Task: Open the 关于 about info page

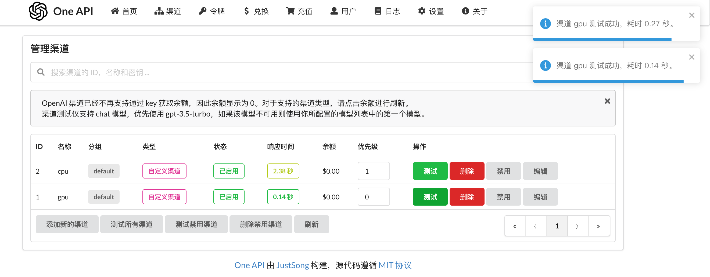Action: (x=474, y=11)
